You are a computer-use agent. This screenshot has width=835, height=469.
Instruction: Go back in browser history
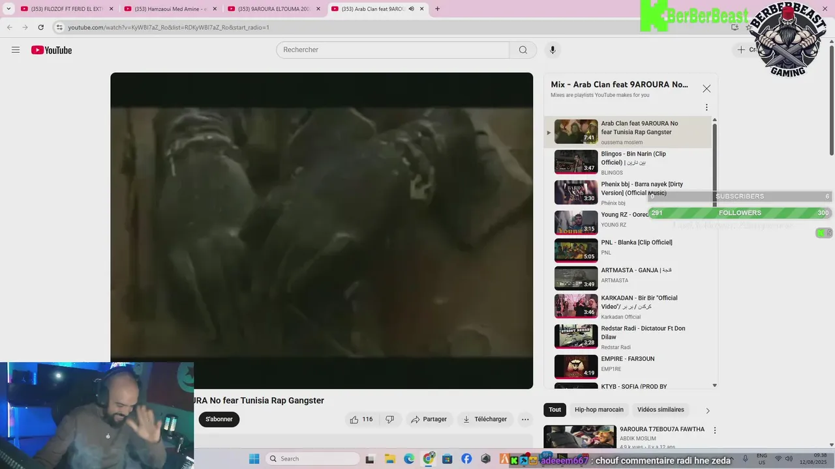(x=10, y=27)
